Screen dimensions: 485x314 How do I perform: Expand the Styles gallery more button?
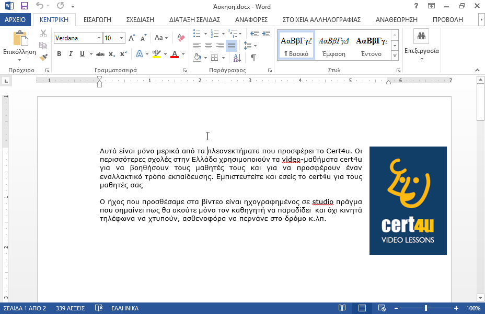click(x=395, y=55)
